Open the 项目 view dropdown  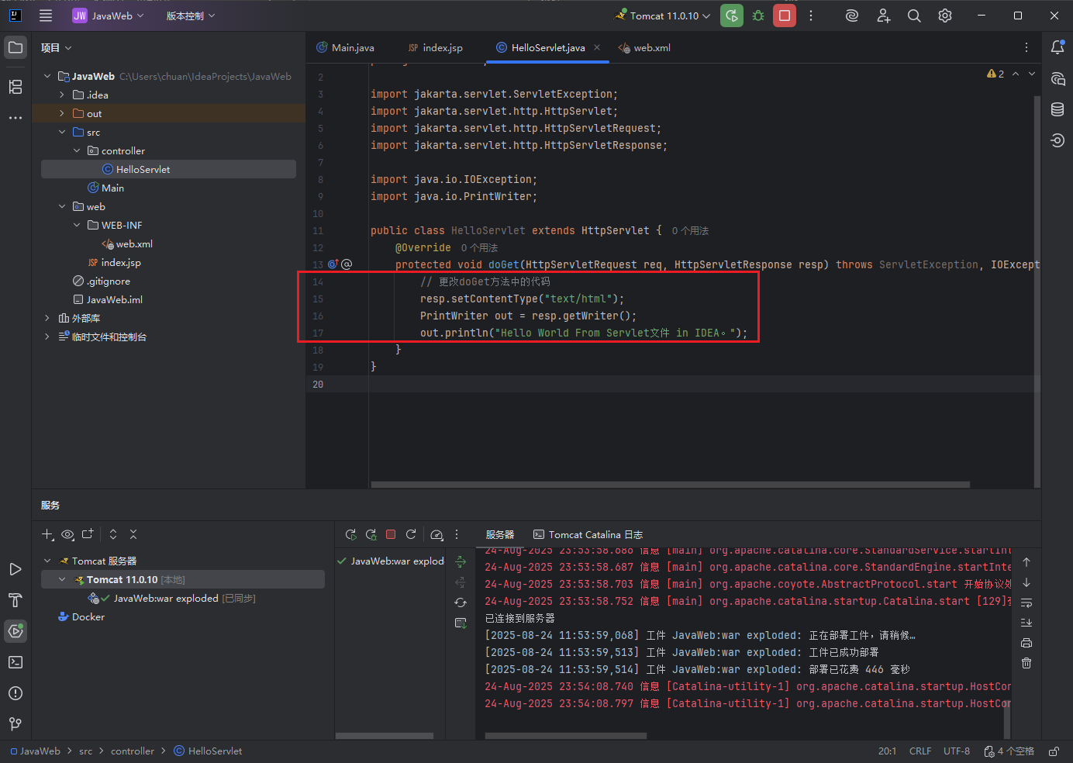(x=56, y=48)
